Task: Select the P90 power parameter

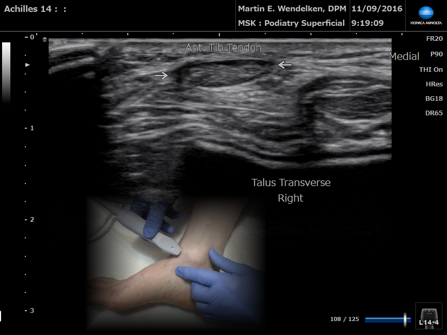Action: tap(436, 54)
